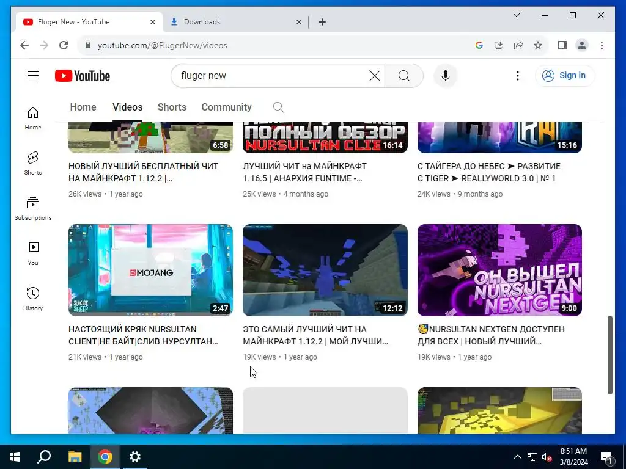The width and height of the screenshot is (626, 469).
Task: Bookmark this page with the star icon
Action: (x=538, y=45)
